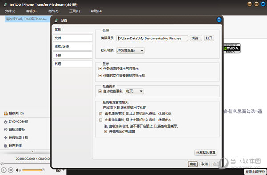Click 查看全部任务 button
This screenshot has width=267, height=175.
coord(255,172)
